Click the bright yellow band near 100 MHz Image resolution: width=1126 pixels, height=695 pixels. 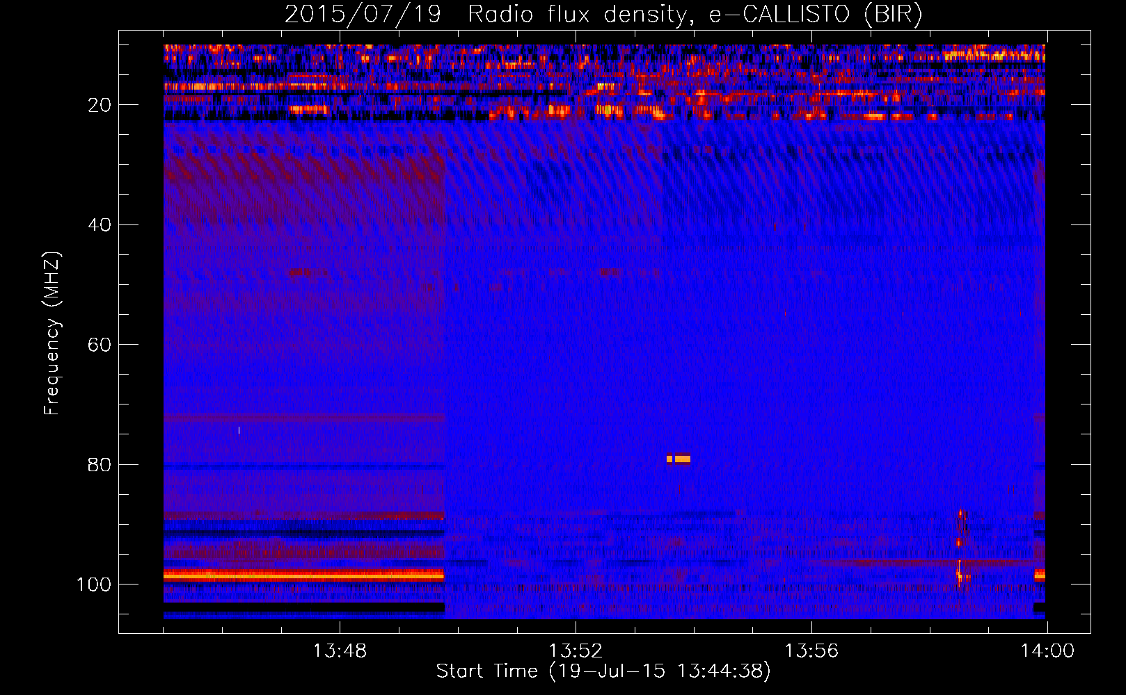tap(304, 575)
